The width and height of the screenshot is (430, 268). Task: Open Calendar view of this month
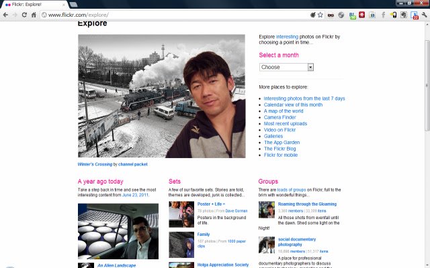[293, 105]
